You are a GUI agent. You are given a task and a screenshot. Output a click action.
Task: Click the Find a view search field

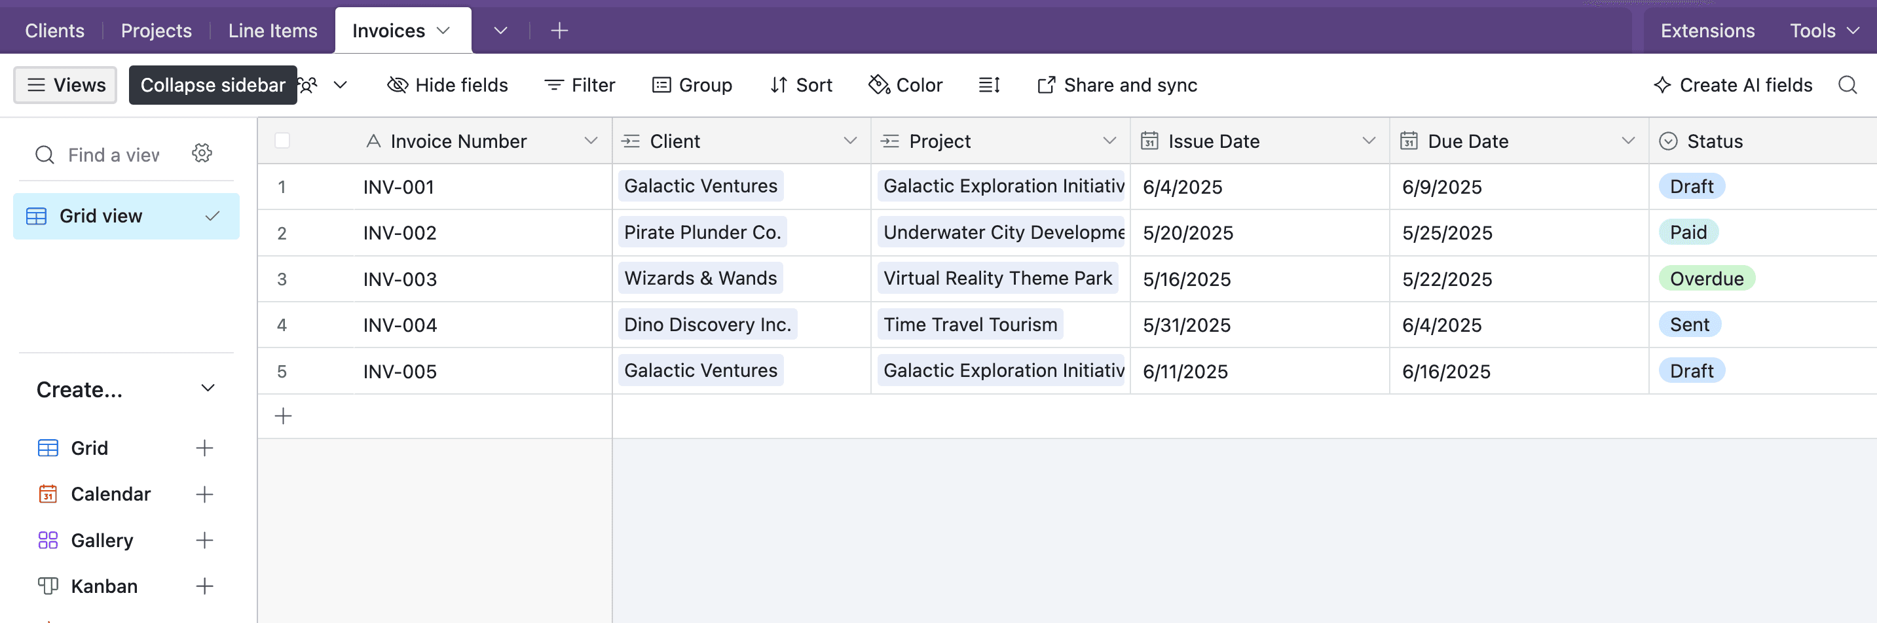(x=113, y=154)
